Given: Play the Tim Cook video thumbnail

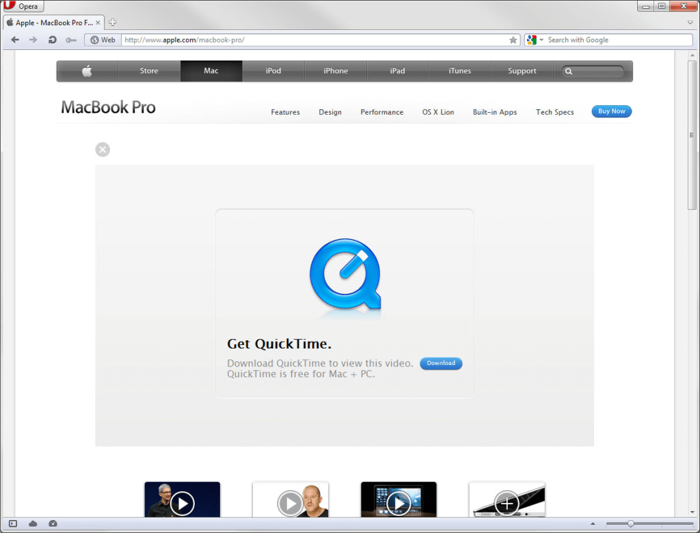Looking at the screenshot, I should [182, 503].
